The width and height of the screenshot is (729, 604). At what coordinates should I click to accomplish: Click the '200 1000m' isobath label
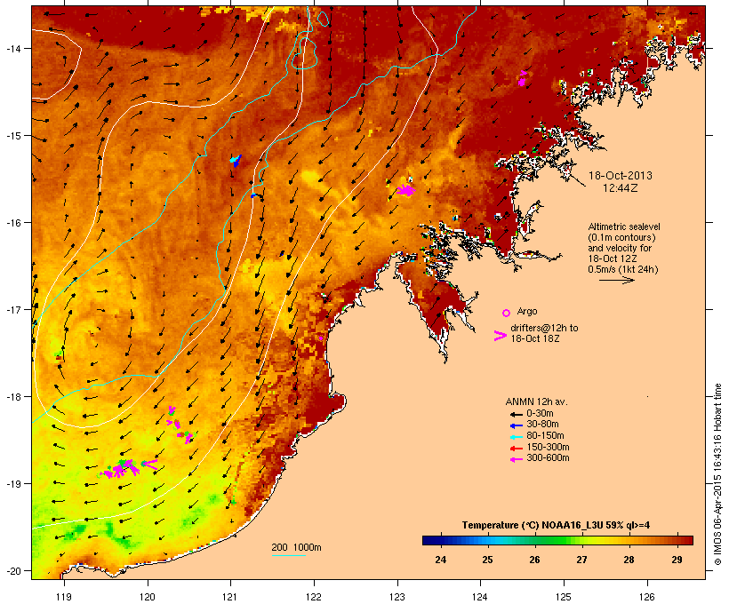pos(296,547)
